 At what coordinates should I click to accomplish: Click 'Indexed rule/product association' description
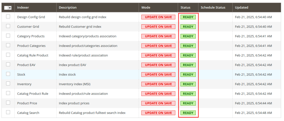pyautogui.click(x=83, y=55)
